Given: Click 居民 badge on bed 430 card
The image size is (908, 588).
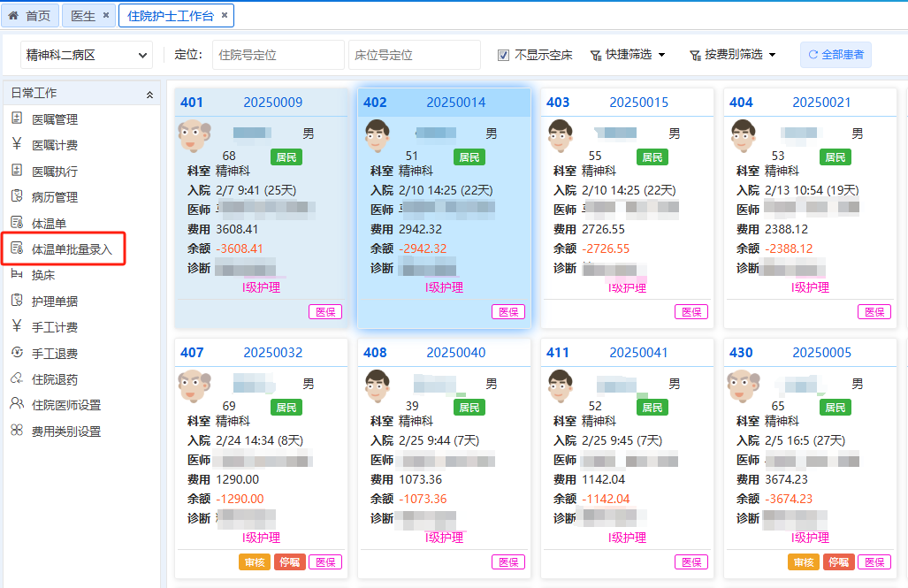Looking at the screenshot, I should point(835,408).
